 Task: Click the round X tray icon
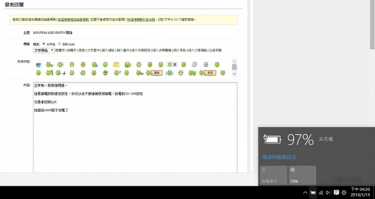pyautogui.click(x=344, y=192)
